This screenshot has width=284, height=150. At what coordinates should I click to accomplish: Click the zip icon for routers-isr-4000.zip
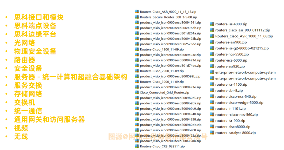[212, 24]
